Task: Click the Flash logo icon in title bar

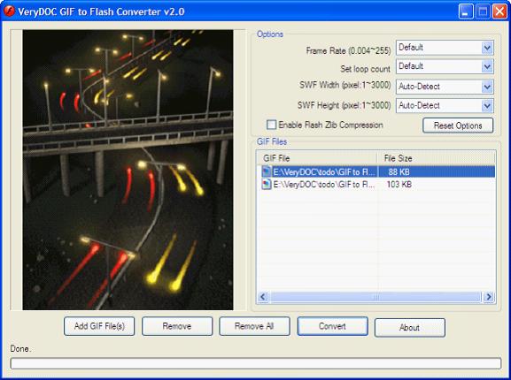Action: pos(9,11)
